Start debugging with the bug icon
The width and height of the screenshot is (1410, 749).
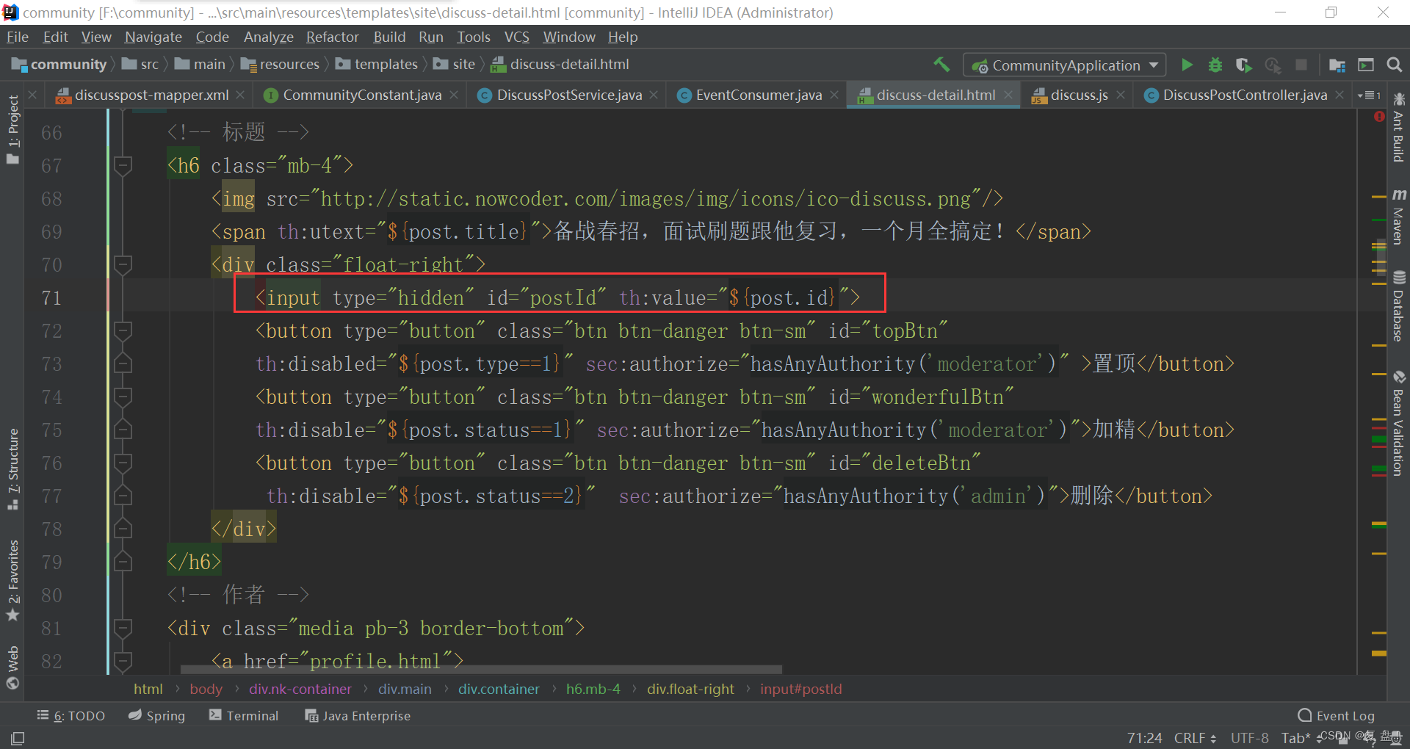click(x=1215, y=65)
